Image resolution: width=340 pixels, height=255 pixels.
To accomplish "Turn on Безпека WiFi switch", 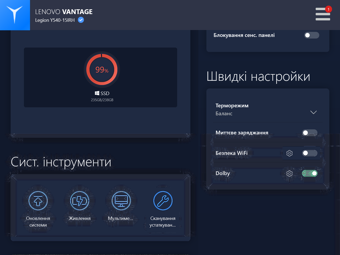I will click(310, 153).
